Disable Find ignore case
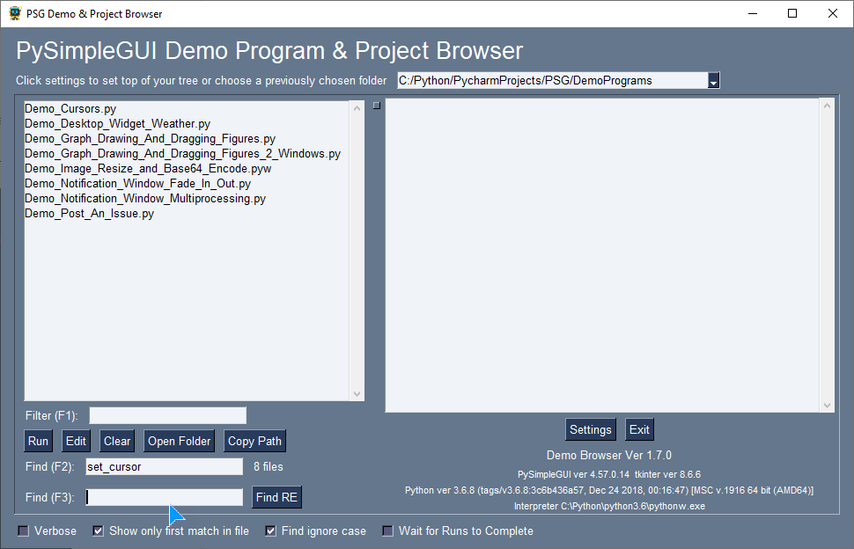 point(269,531)
